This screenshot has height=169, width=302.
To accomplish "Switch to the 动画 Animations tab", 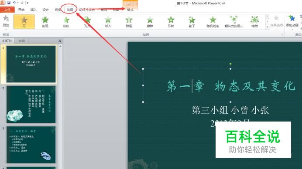I will coord(70,10).
